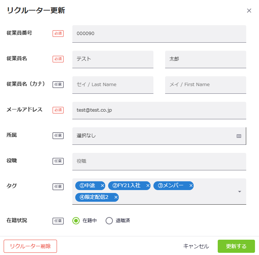The width and height of the screenshot is (259, 255).
Task: Click the last name field containing テスト
Action: 113,59
